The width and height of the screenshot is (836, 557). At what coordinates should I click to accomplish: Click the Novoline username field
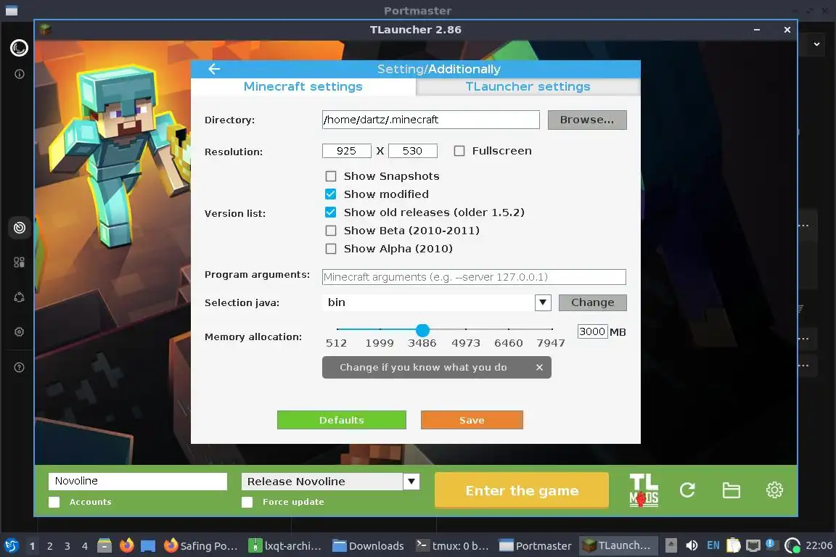(x=138, y=482)
